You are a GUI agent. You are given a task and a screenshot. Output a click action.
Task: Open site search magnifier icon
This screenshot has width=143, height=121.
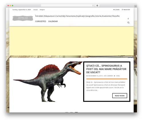(x=128, y=23)
